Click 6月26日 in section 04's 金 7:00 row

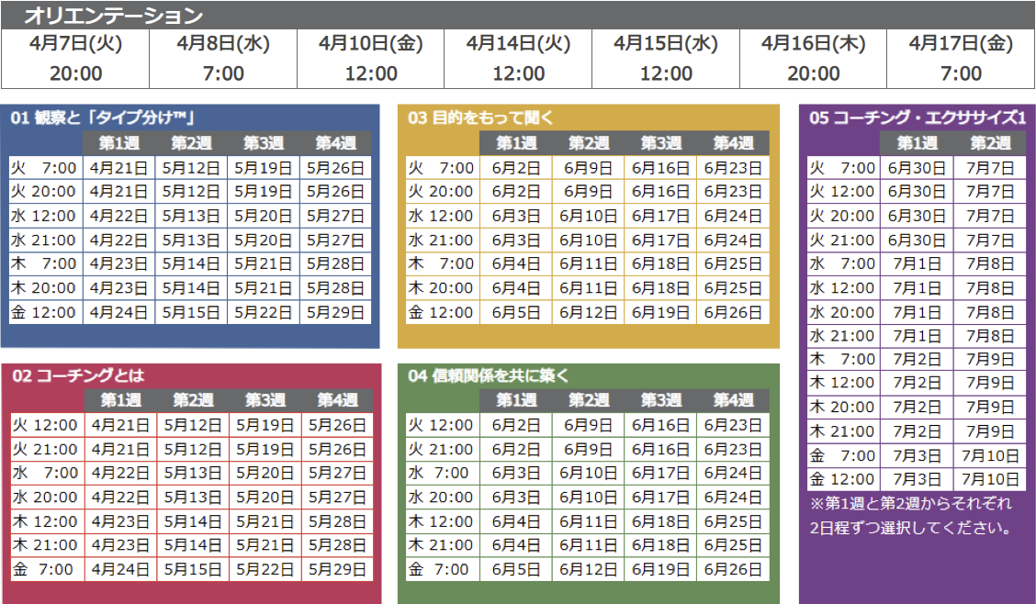point(733,569)
